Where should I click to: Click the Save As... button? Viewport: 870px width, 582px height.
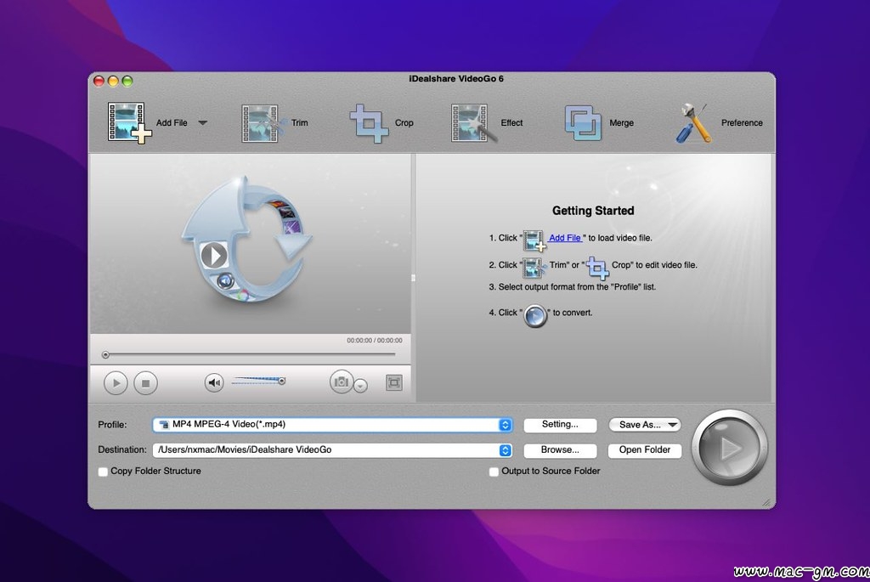click(x=645, y=425)
